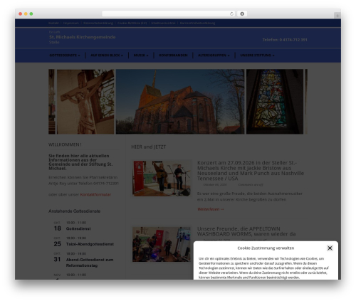Click the Telefon: 0 4174-712 391 header text

285,40
